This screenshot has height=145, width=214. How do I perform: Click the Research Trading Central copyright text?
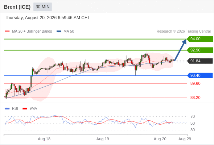pyautogui.click(x=184, y=32)
